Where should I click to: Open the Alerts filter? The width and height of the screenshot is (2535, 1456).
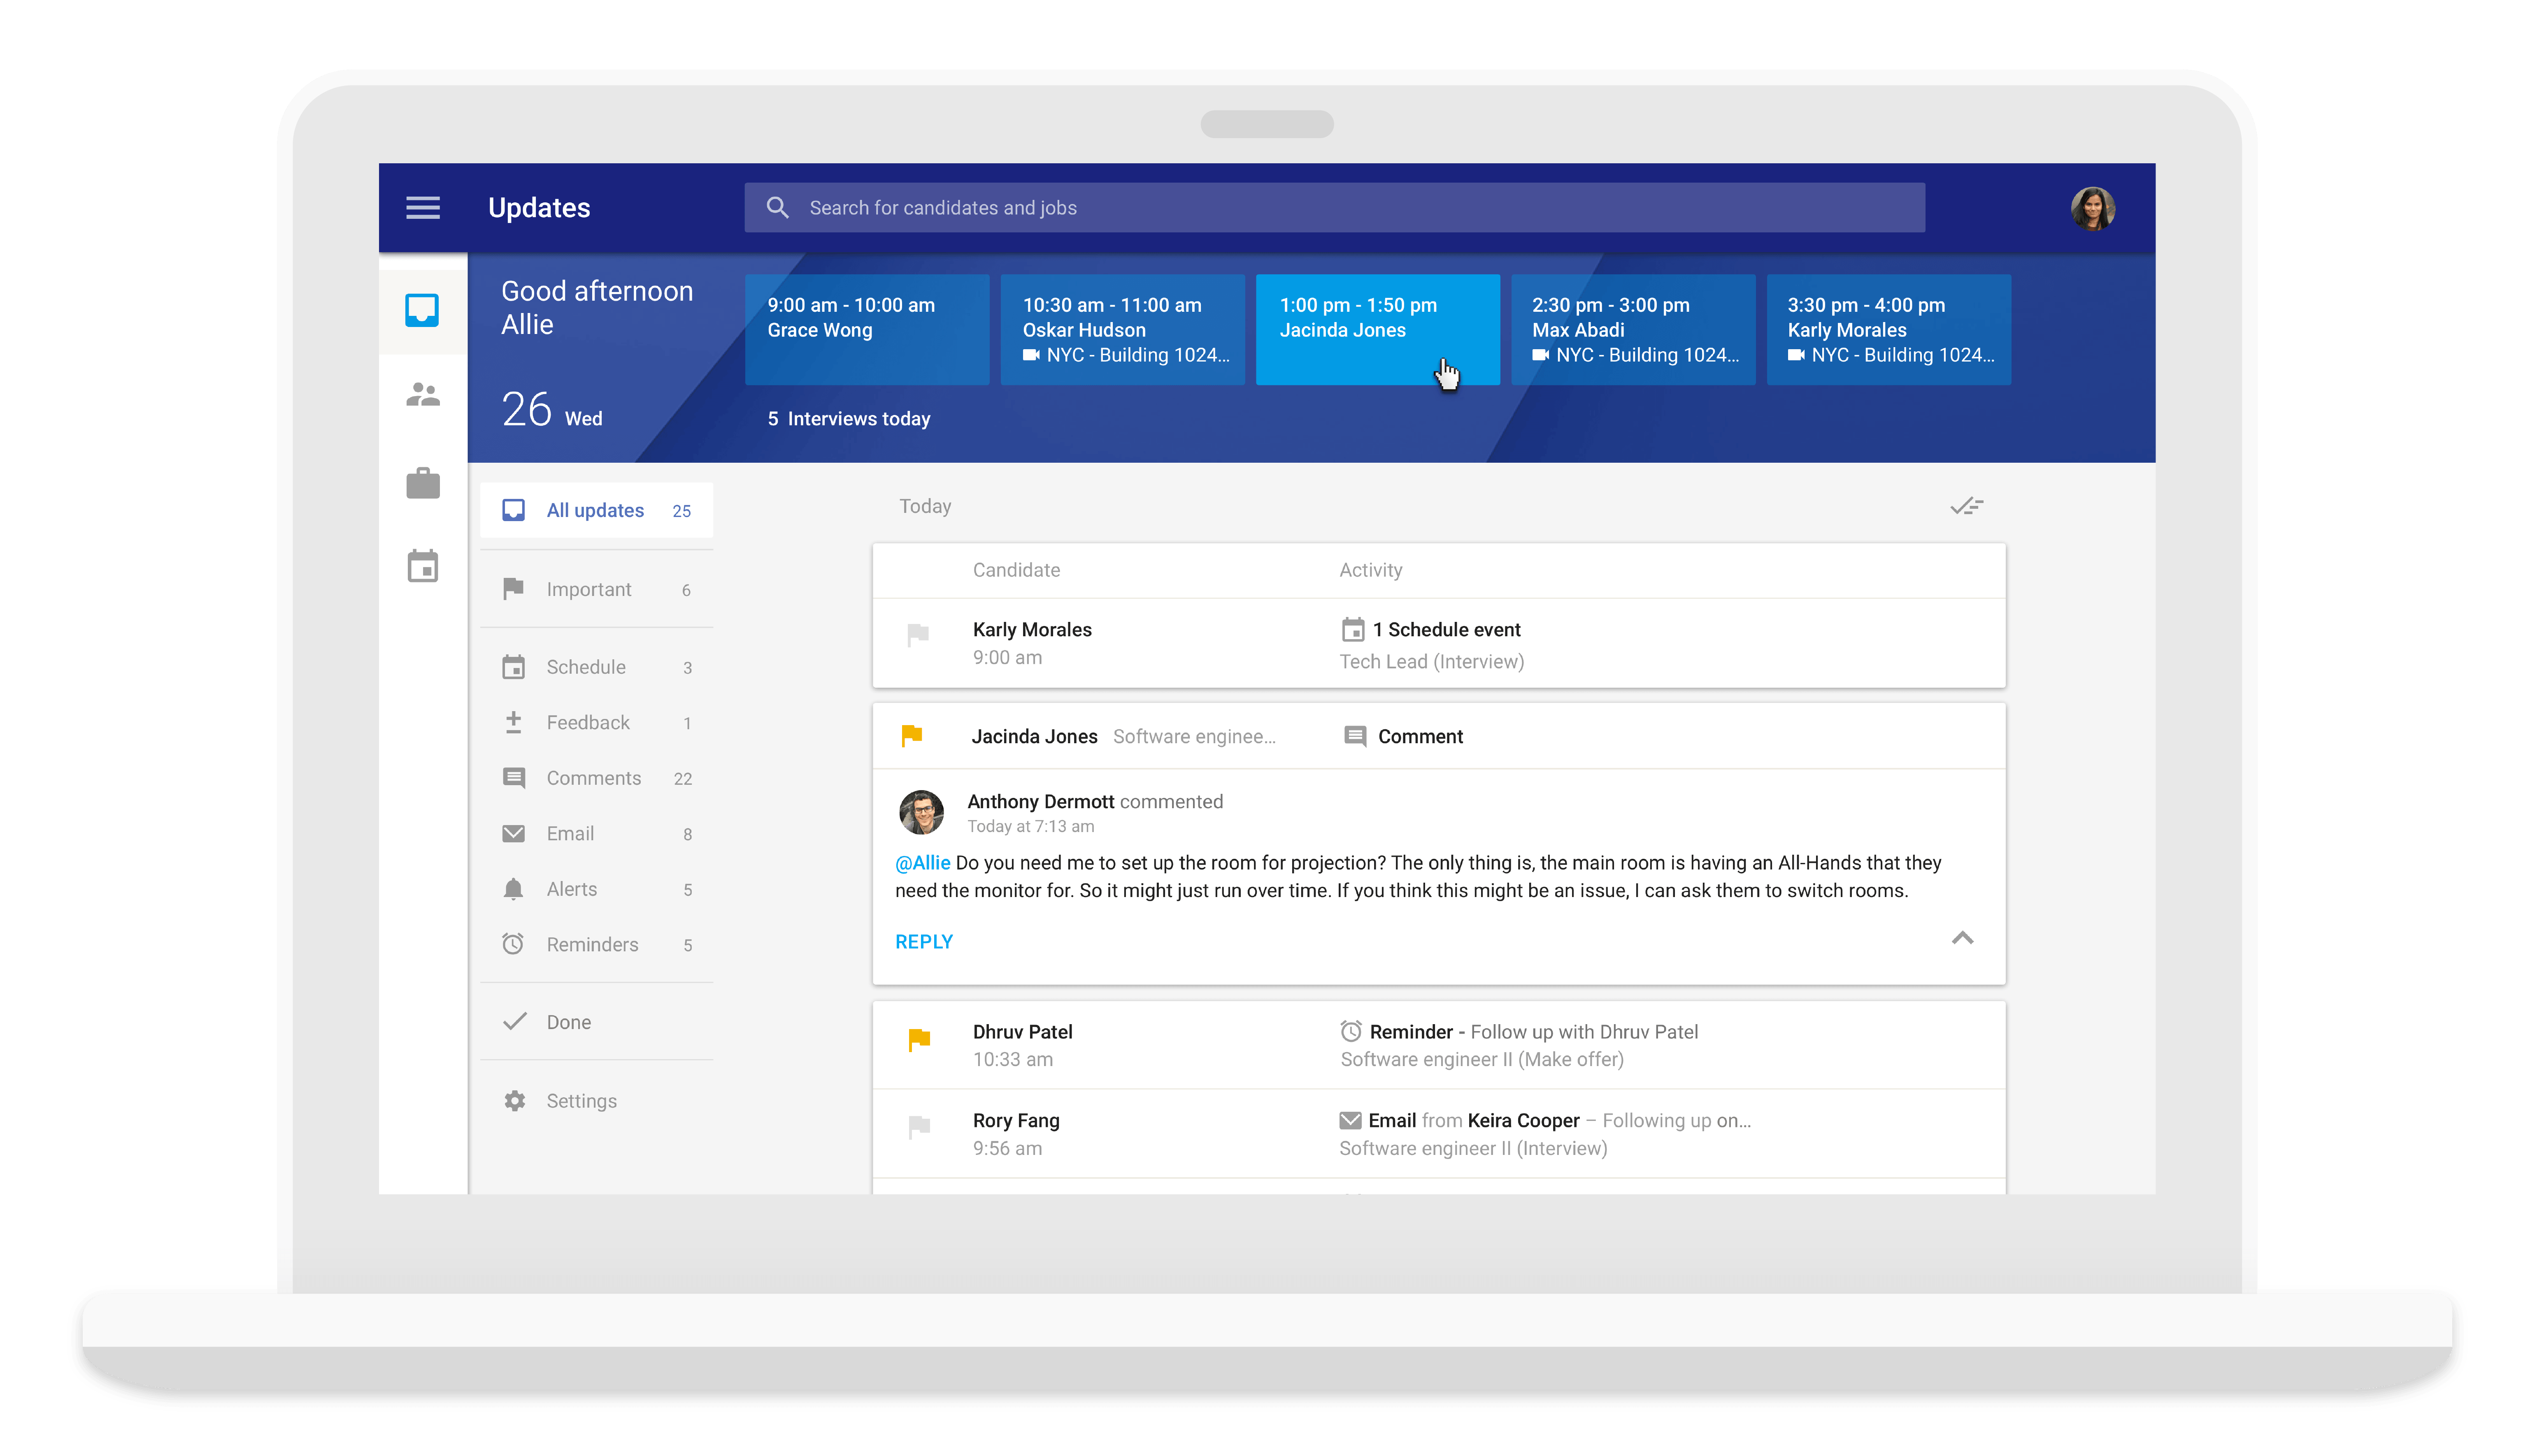(x=596, y=889)
